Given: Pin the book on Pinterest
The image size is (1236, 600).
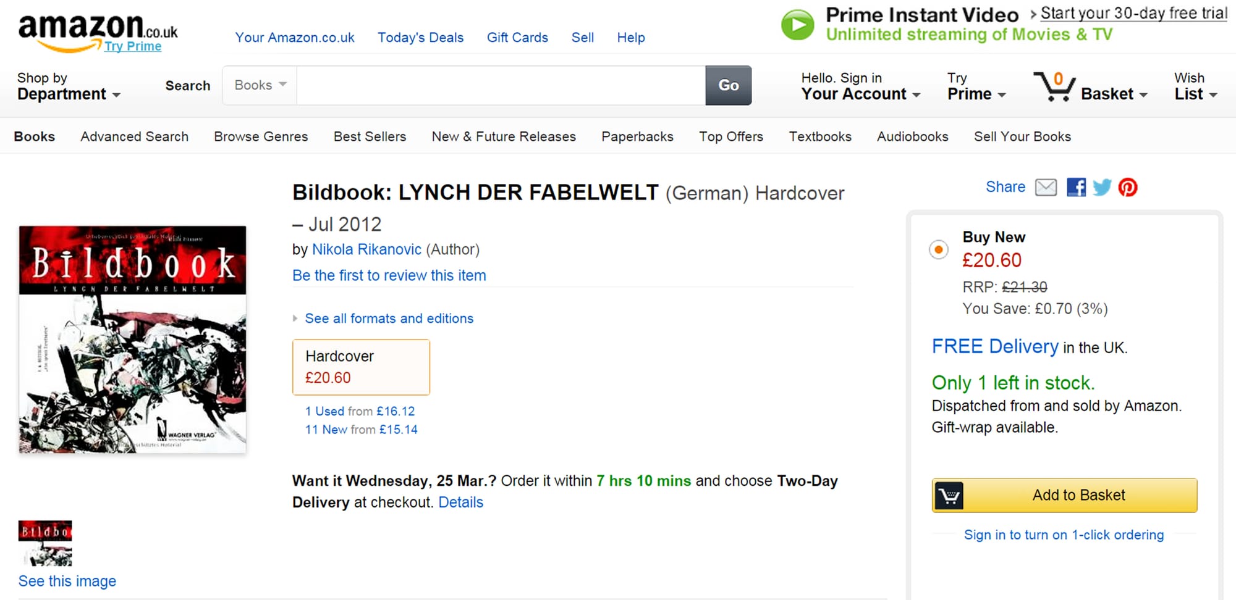Looking at the screenshot, I should (1128, 187).
